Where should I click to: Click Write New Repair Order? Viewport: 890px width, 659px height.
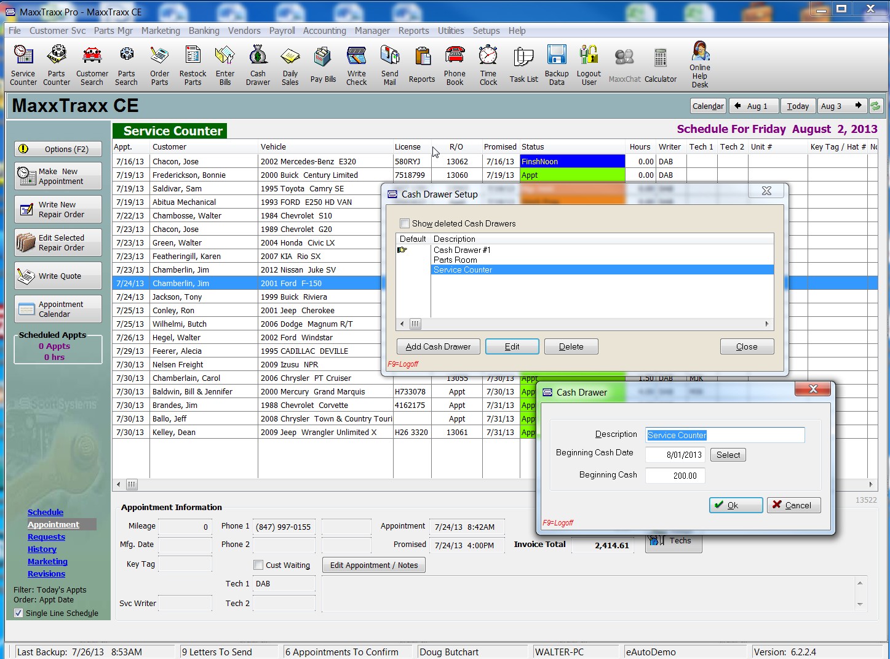58,209
